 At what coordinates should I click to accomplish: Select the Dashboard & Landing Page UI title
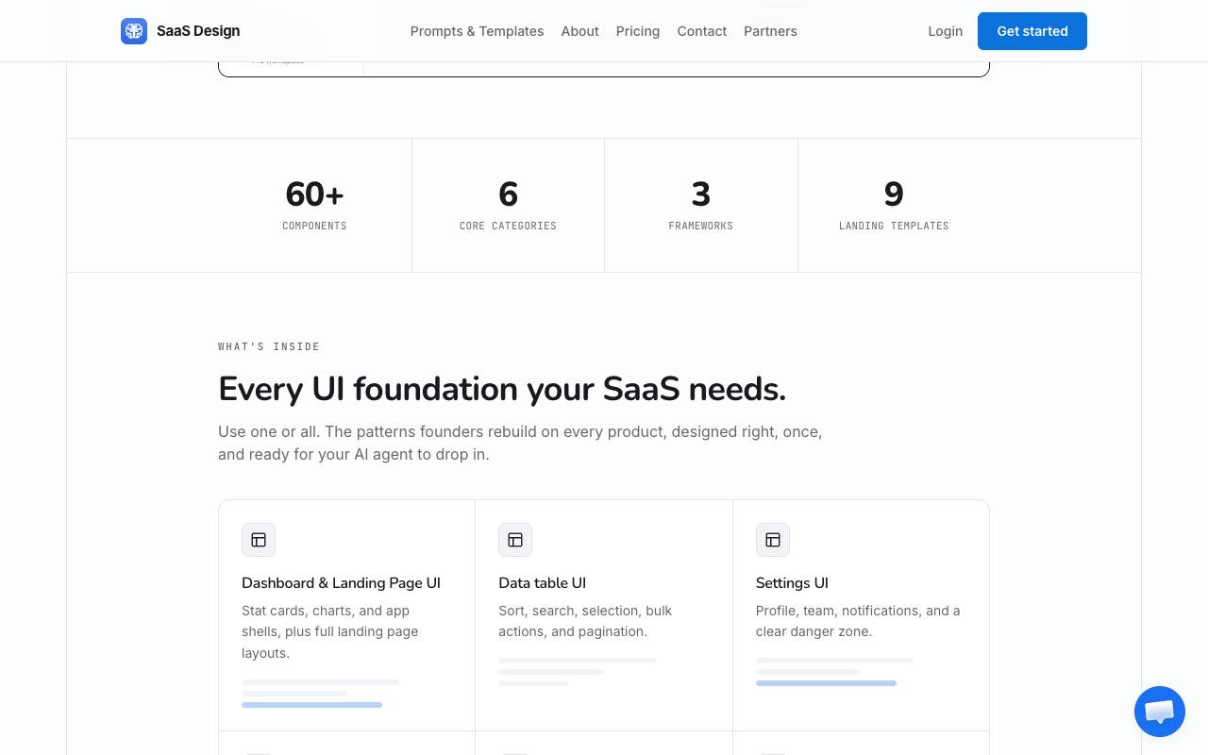pyautogui.click(x=341, y=583)
